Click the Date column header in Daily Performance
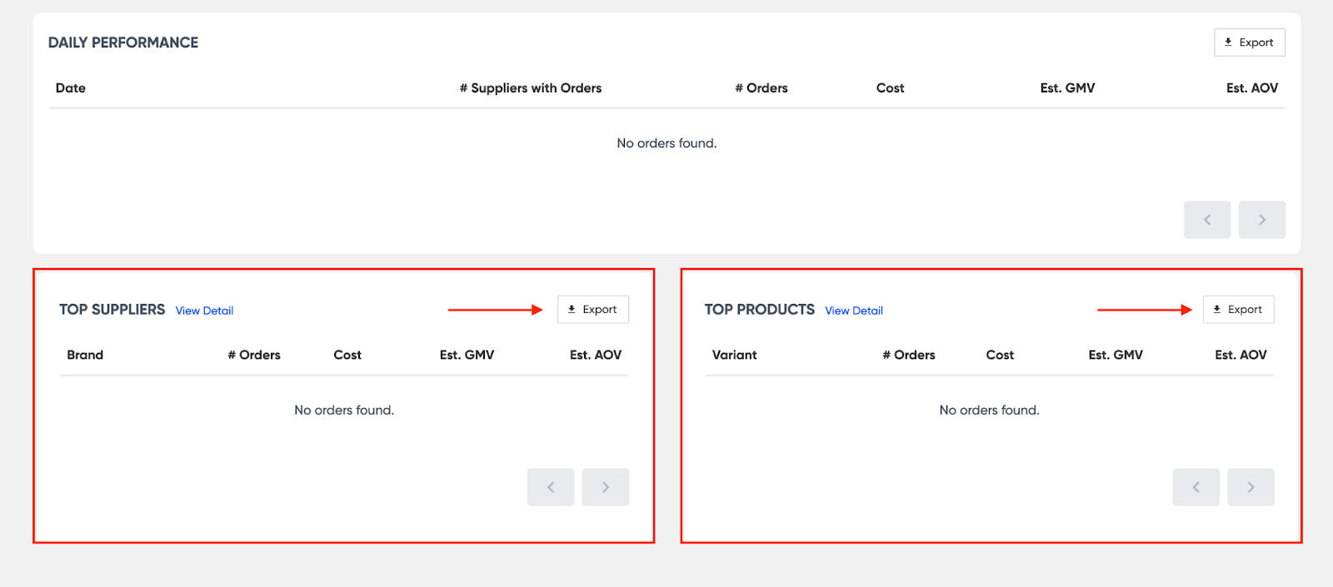1333x587 pixels. pos(71,88)
